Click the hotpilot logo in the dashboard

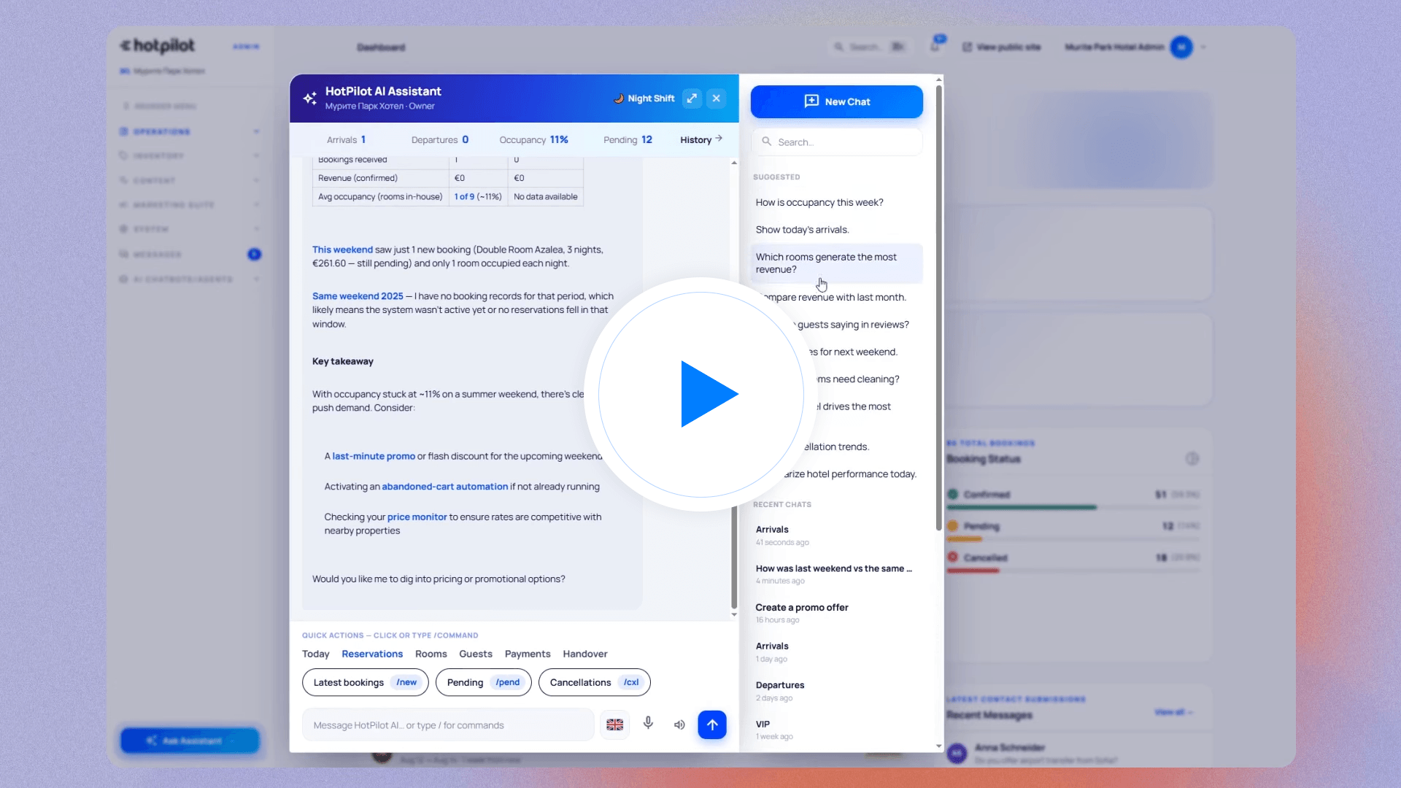coord(158,45)
